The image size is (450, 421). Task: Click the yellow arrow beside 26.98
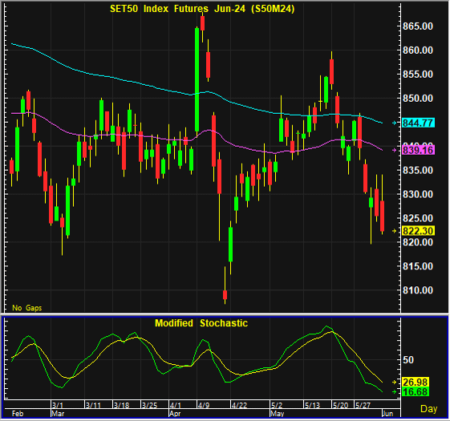coord(395,383)
